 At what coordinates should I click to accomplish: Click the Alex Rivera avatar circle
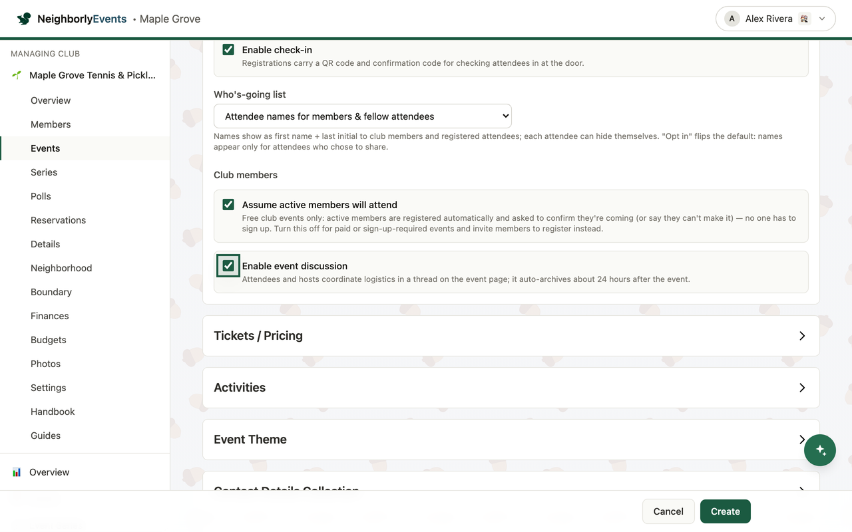point(732,19)
